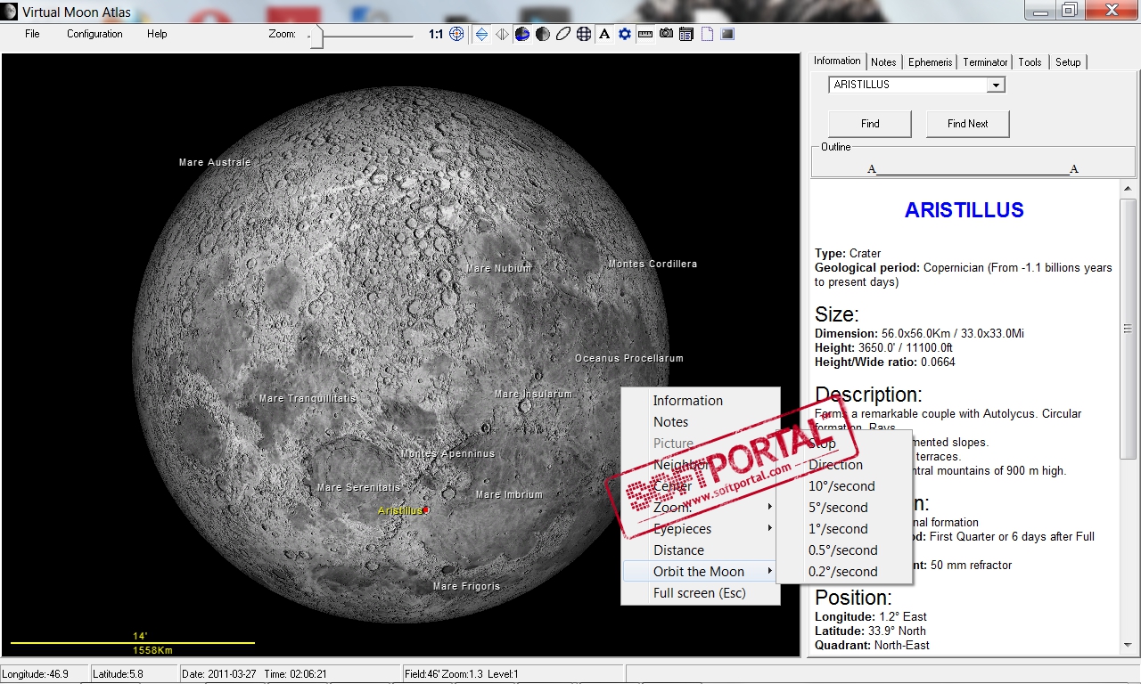This screenshot has height=684, width=1141.
Task: Toggle the moon phase display icon
Action: coord(543,34)
